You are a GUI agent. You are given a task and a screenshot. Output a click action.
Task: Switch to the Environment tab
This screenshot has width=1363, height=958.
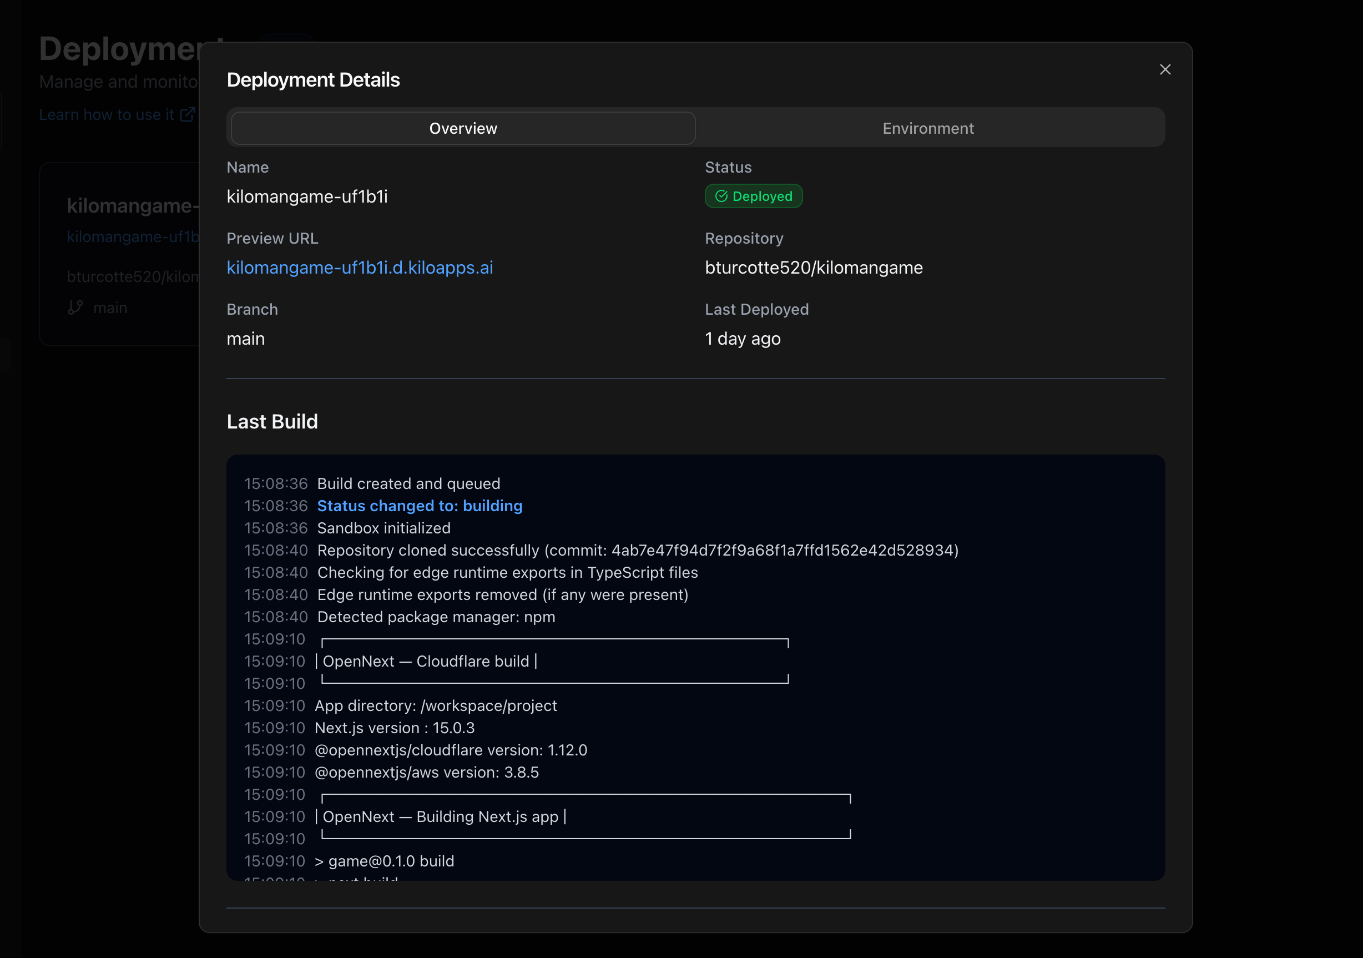[x=928, y=128]
